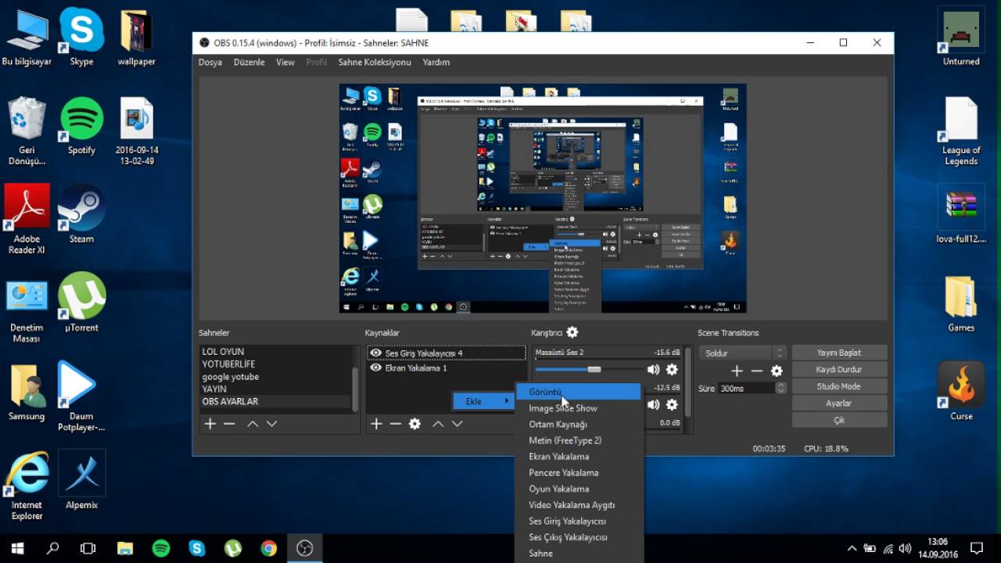
Task: Click Kaydı Durdur button
Action: click(x=839, y=369)
